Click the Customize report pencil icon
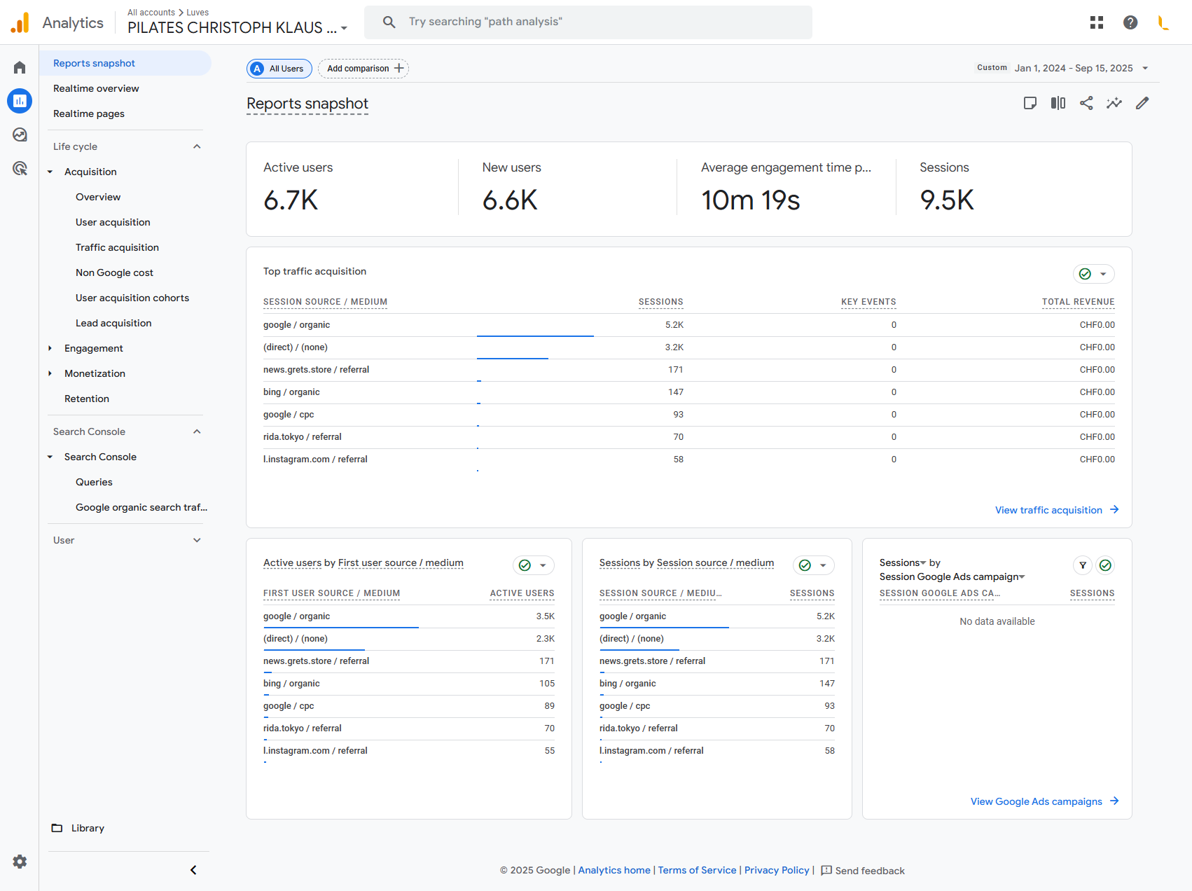Image resolution: width=1192 pixels, height=891 pixels. click(1142, 104)
